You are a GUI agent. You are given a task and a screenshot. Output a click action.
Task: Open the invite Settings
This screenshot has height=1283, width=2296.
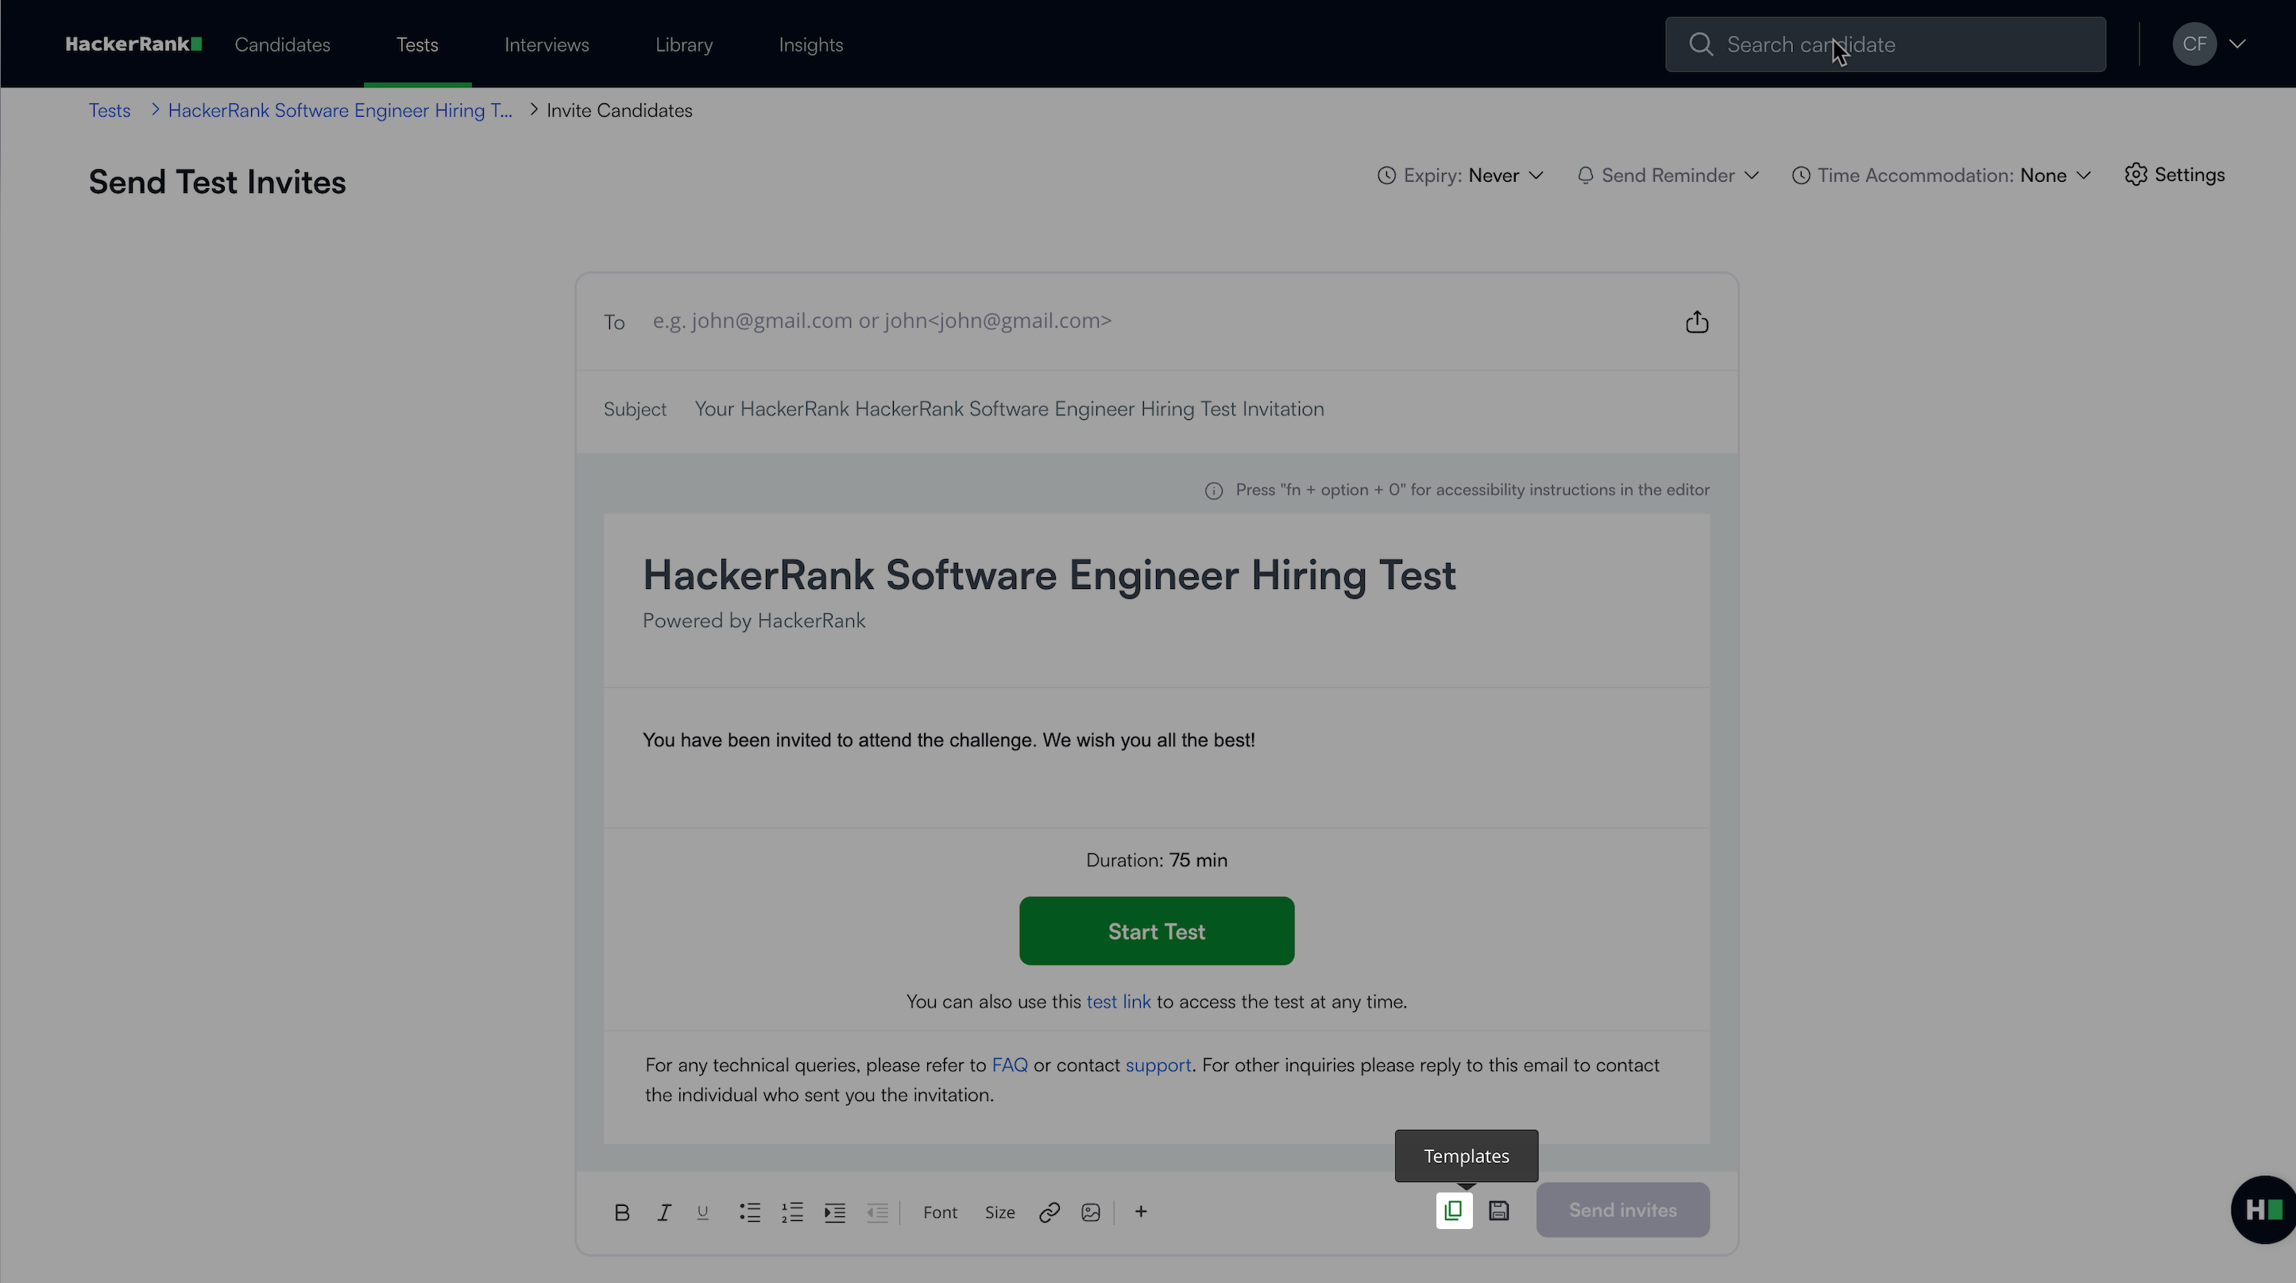[2174, 175]
